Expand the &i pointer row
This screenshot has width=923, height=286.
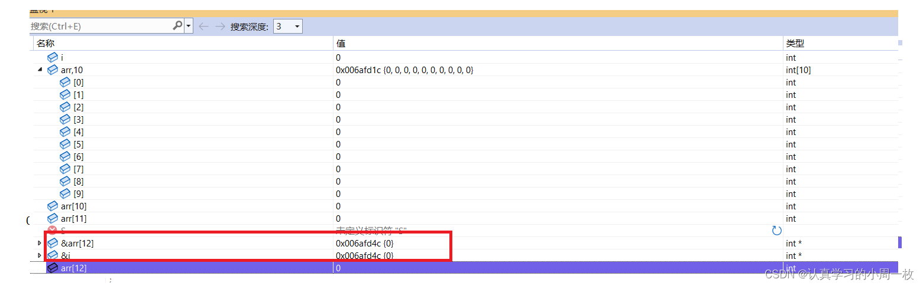pos(40,255)
